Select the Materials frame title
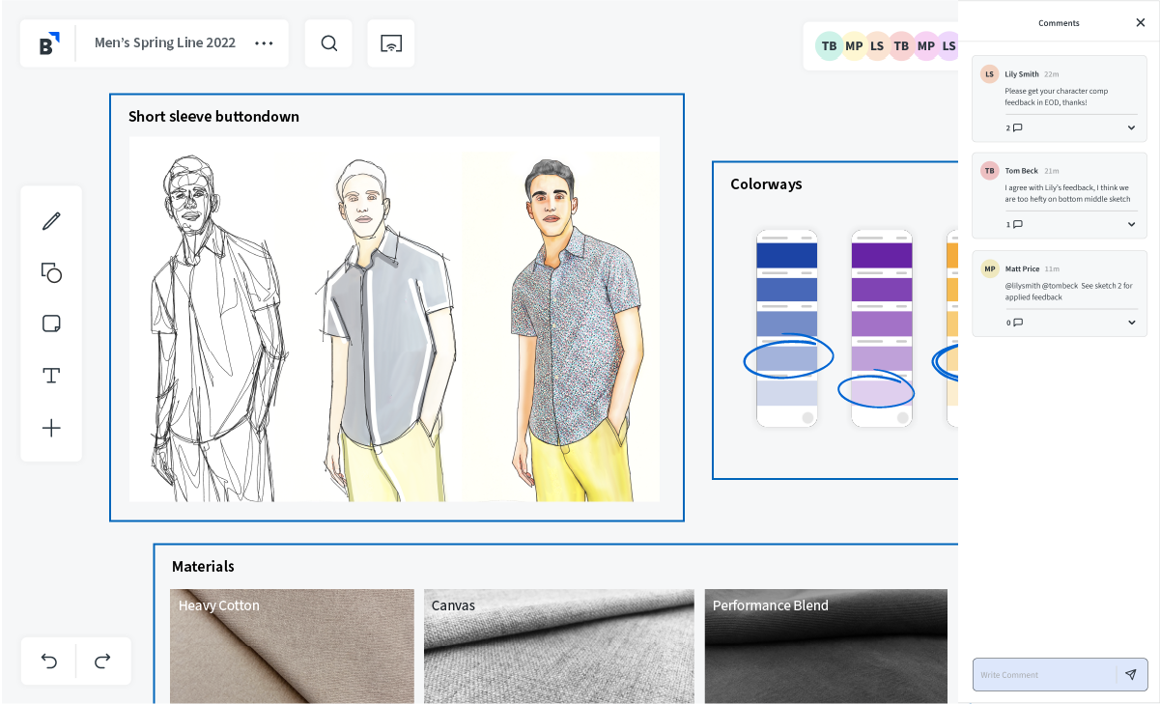 203,566
